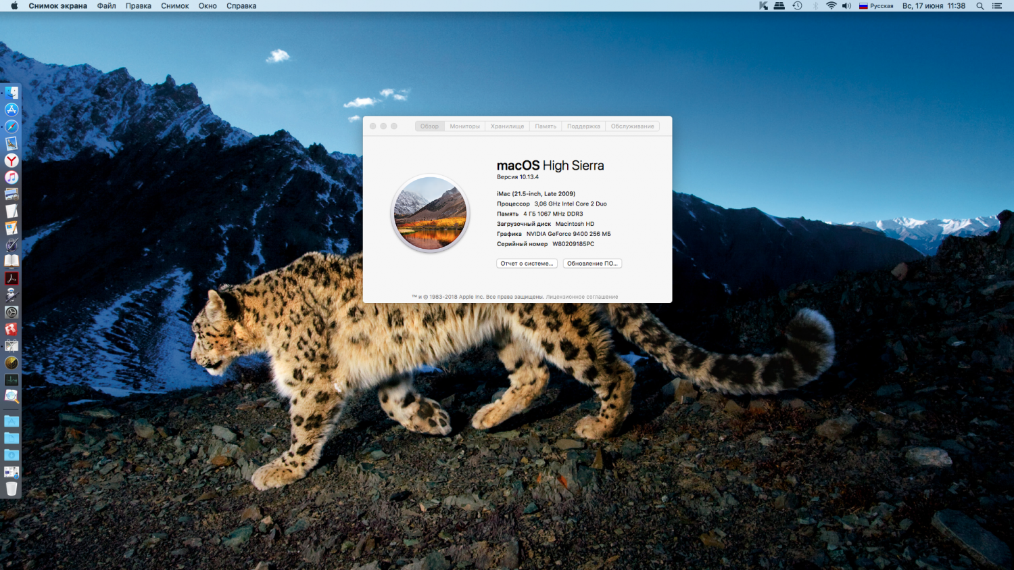Open the Trash in the dock
Screen dimensions: 1014x570
(11, 489)
